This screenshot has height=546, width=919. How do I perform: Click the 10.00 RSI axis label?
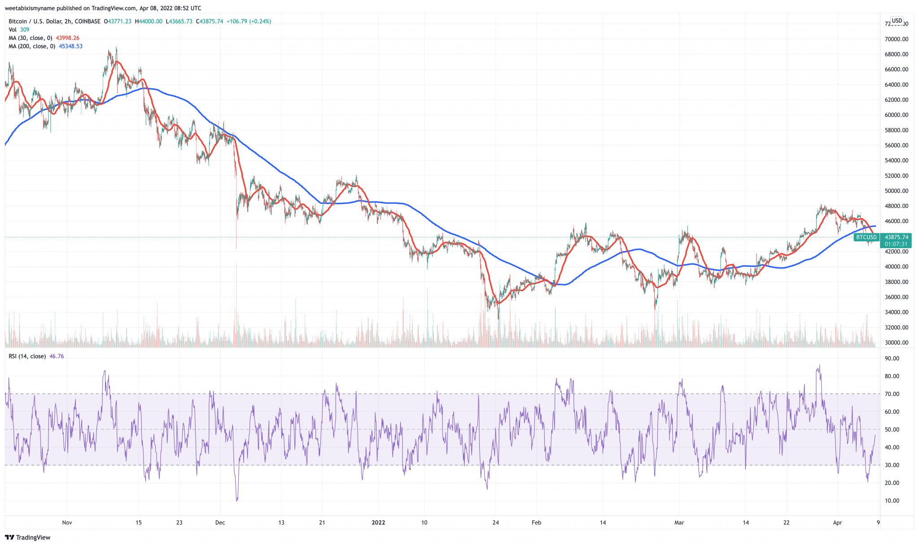(x=892, y=500)
